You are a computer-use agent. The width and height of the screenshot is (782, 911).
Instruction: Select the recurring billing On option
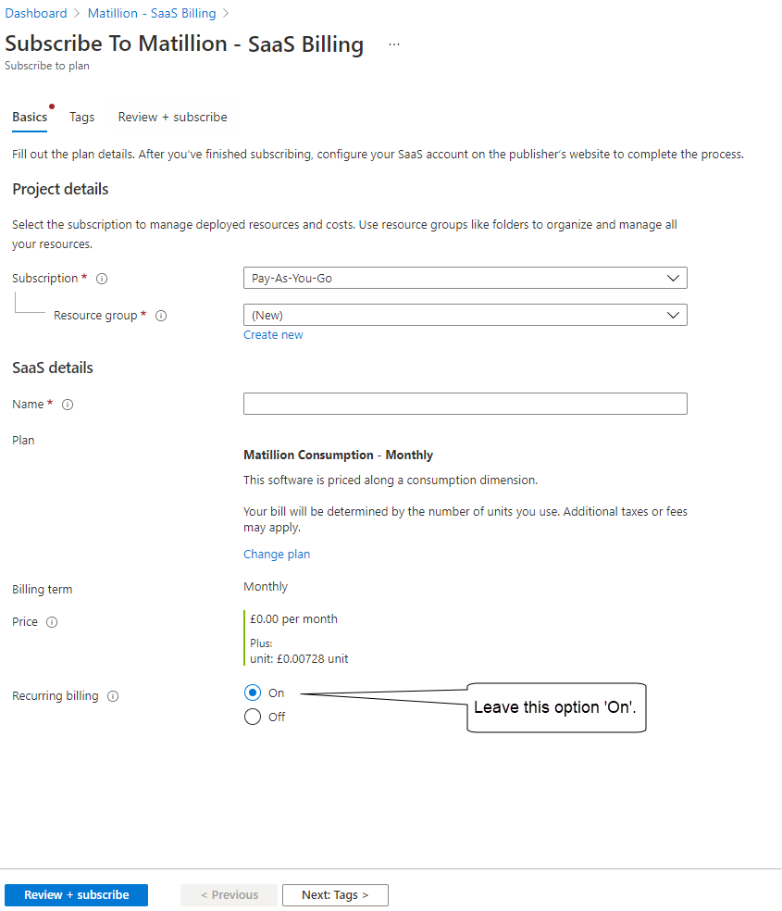(x=253, y=693)
